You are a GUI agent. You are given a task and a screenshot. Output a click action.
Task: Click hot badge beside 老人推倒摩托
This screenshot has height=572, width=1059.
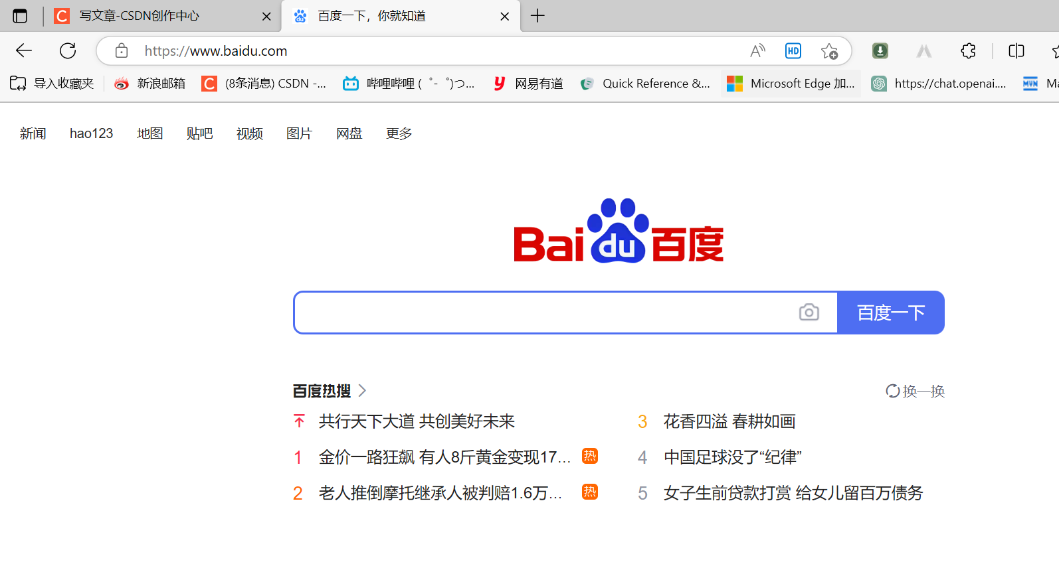(x=590, y=492)
